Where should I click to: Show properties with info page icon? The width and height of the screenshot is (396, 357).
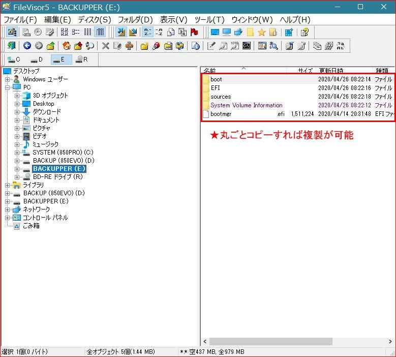pos(196,46)
